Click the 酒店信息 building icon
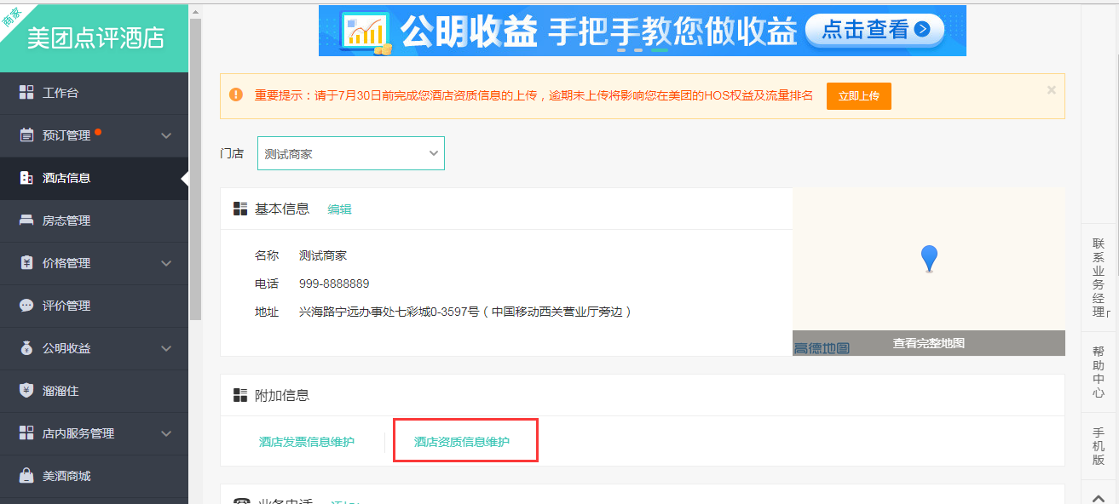 (x=26, y=178)
